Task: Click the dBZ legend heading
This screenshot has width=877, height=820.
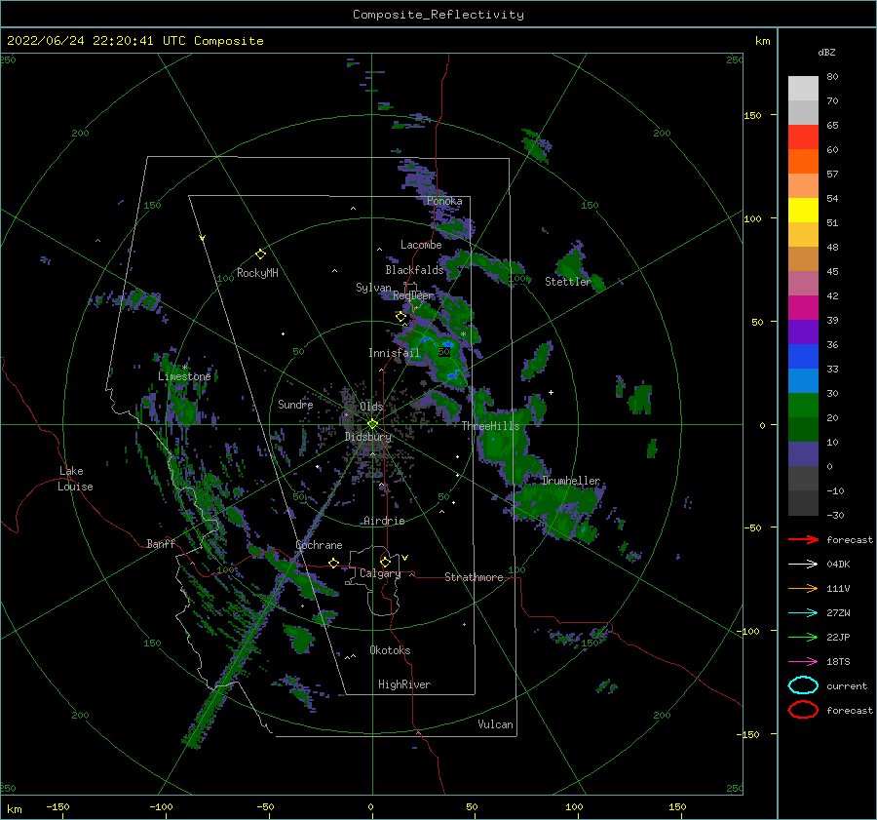Action: click(826, 52)
